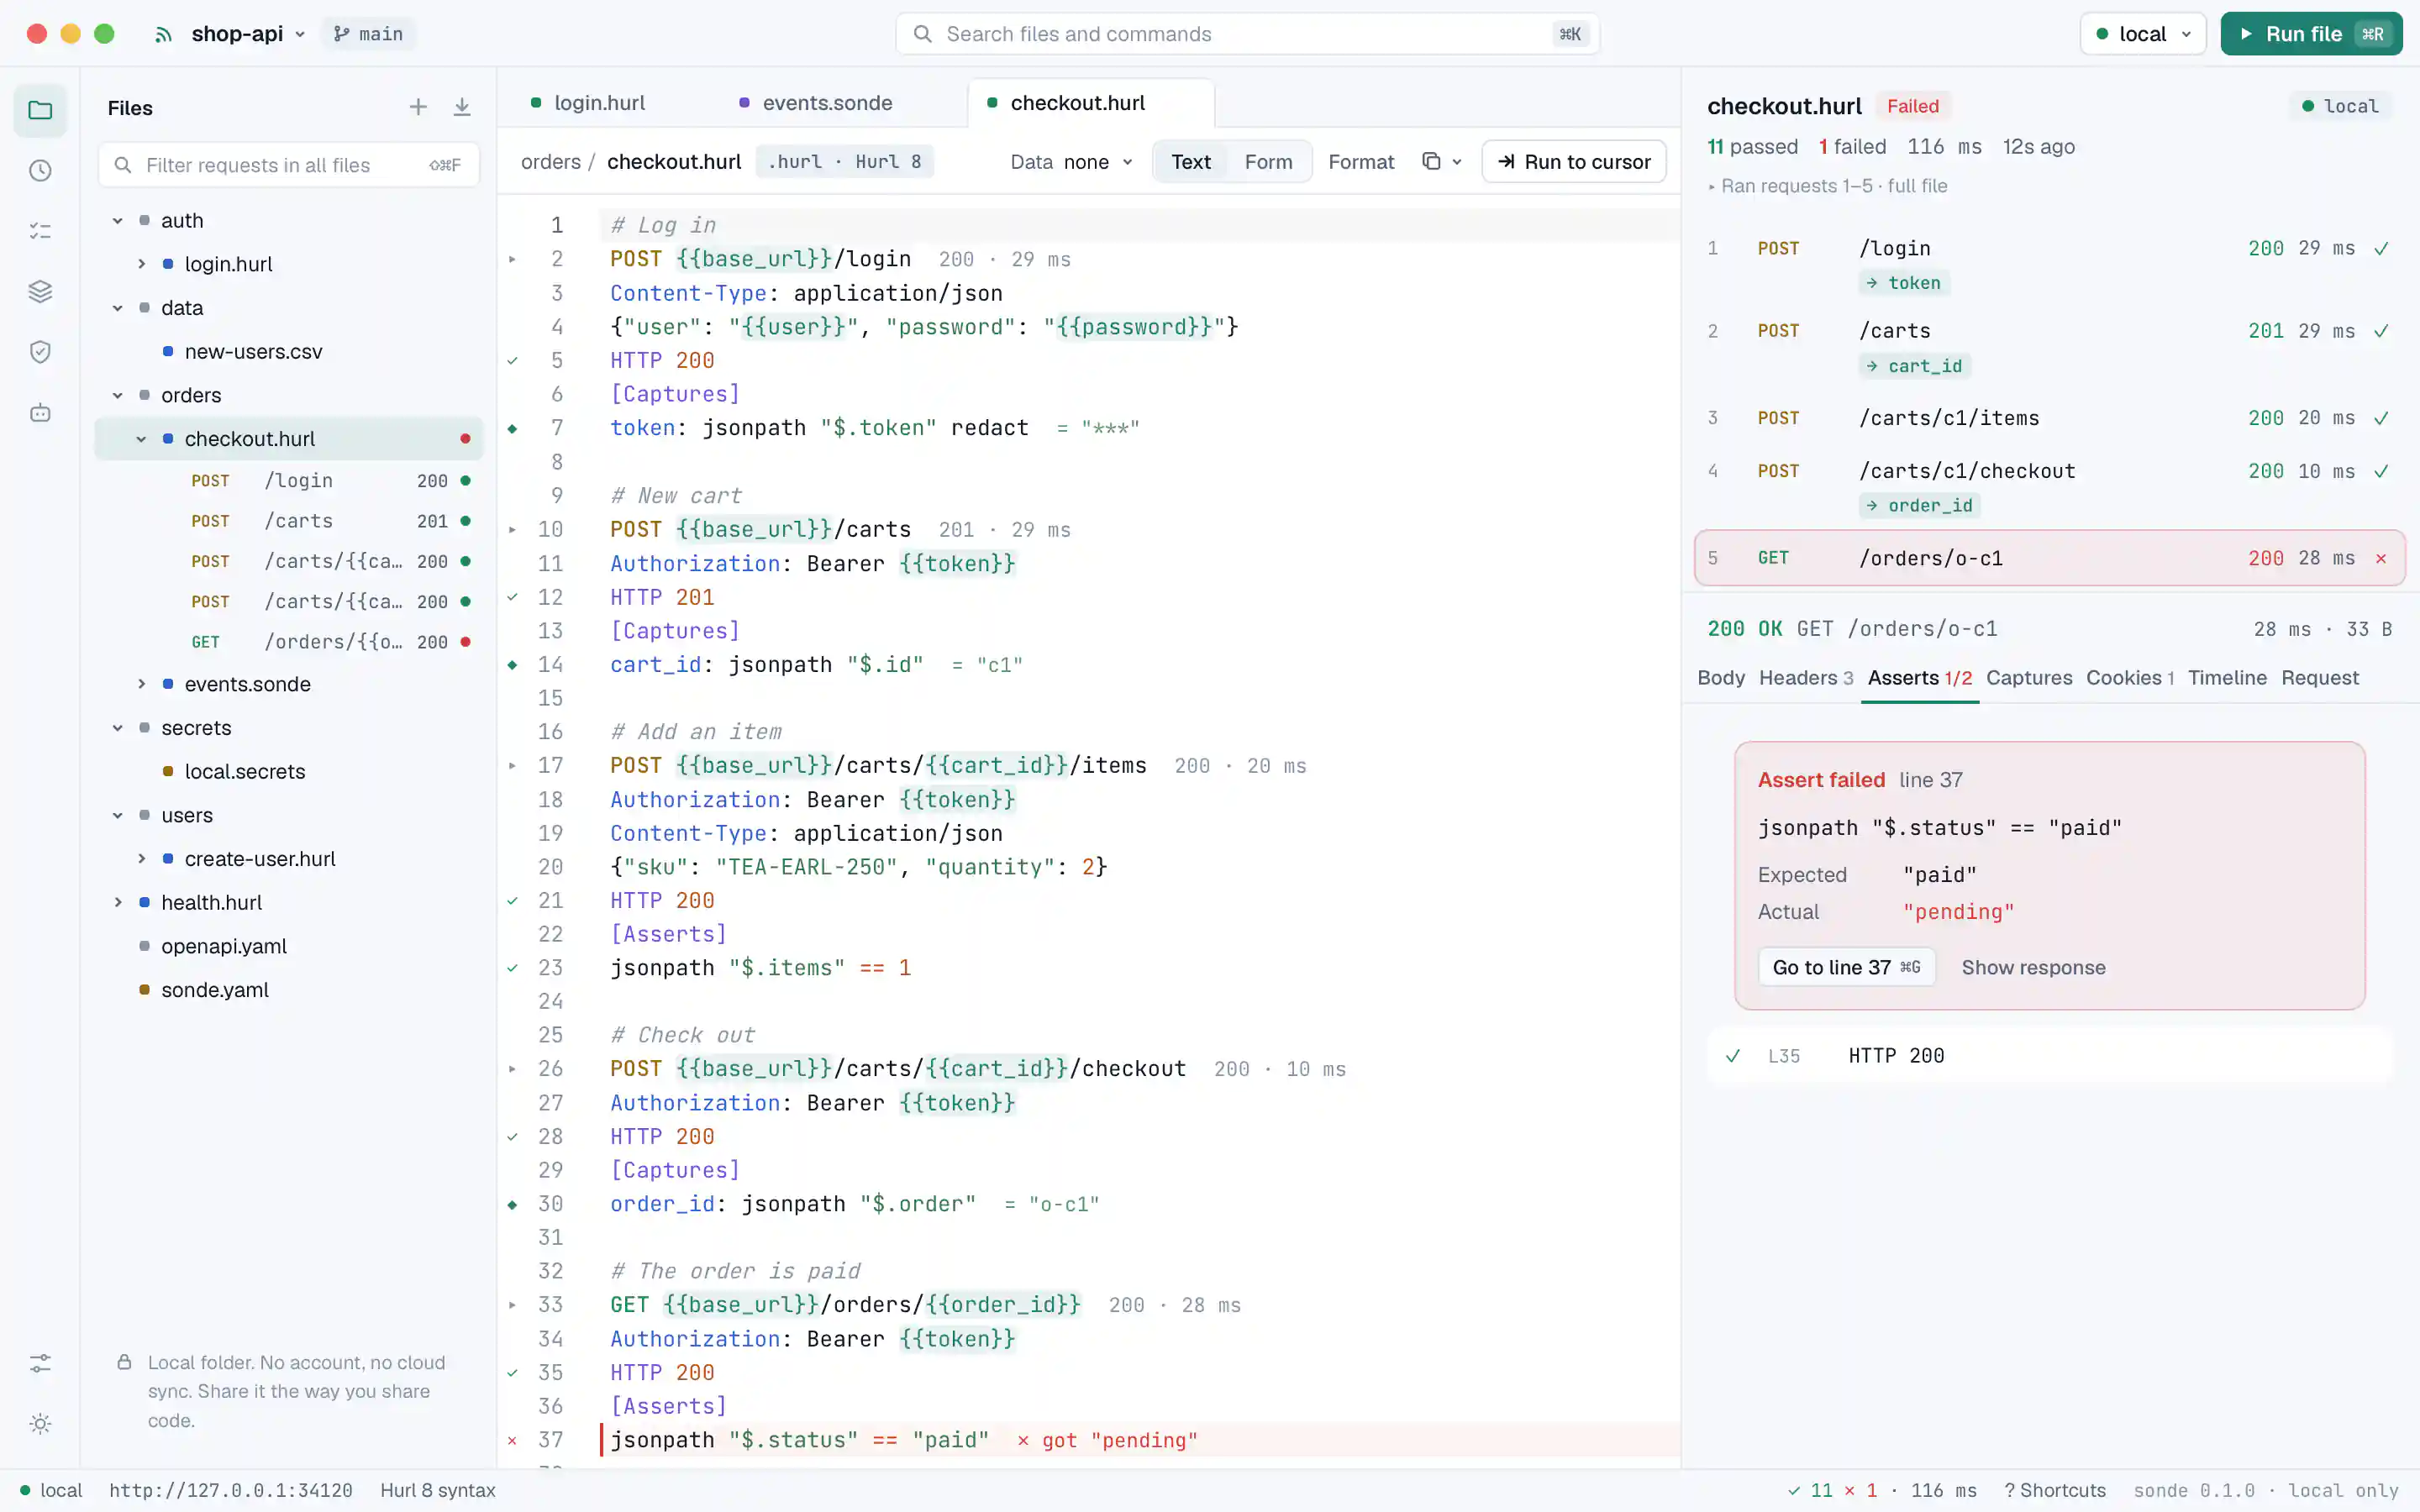Click the shop-api project signal icon

point(164,34)
